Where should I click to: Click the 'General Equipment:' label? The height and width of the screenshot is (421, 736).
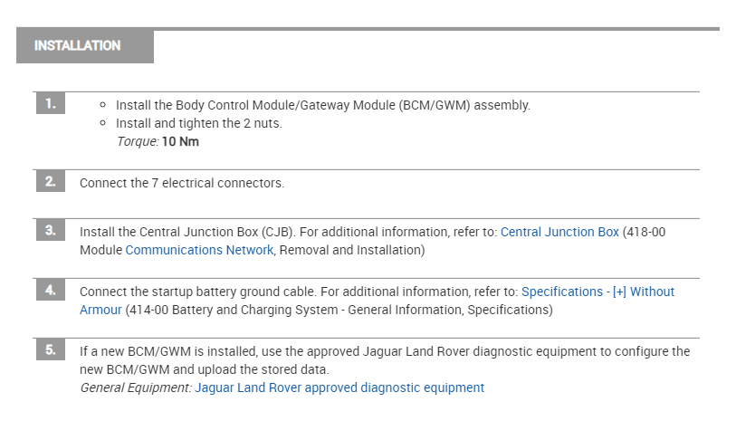[x=135, y=388]
